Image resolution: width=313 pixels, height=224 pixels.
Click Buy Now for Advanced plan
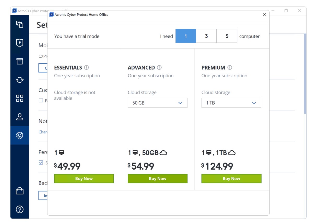tap(157, 179)
